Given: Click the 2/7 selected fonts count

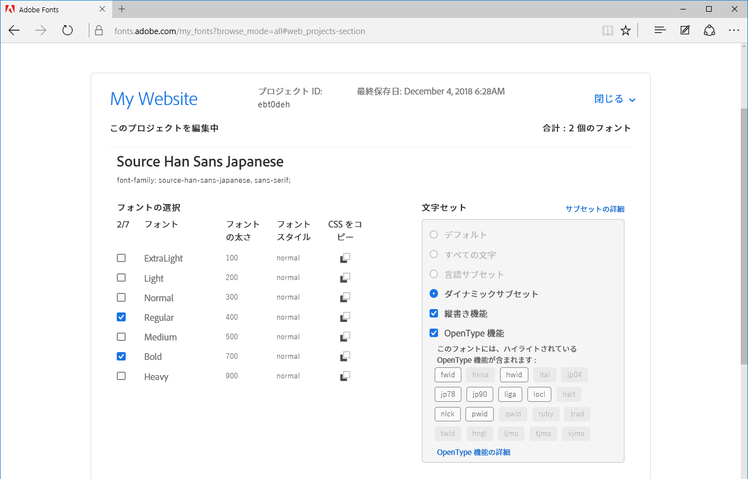Looking at the screenshot, I should pos(123,225).
